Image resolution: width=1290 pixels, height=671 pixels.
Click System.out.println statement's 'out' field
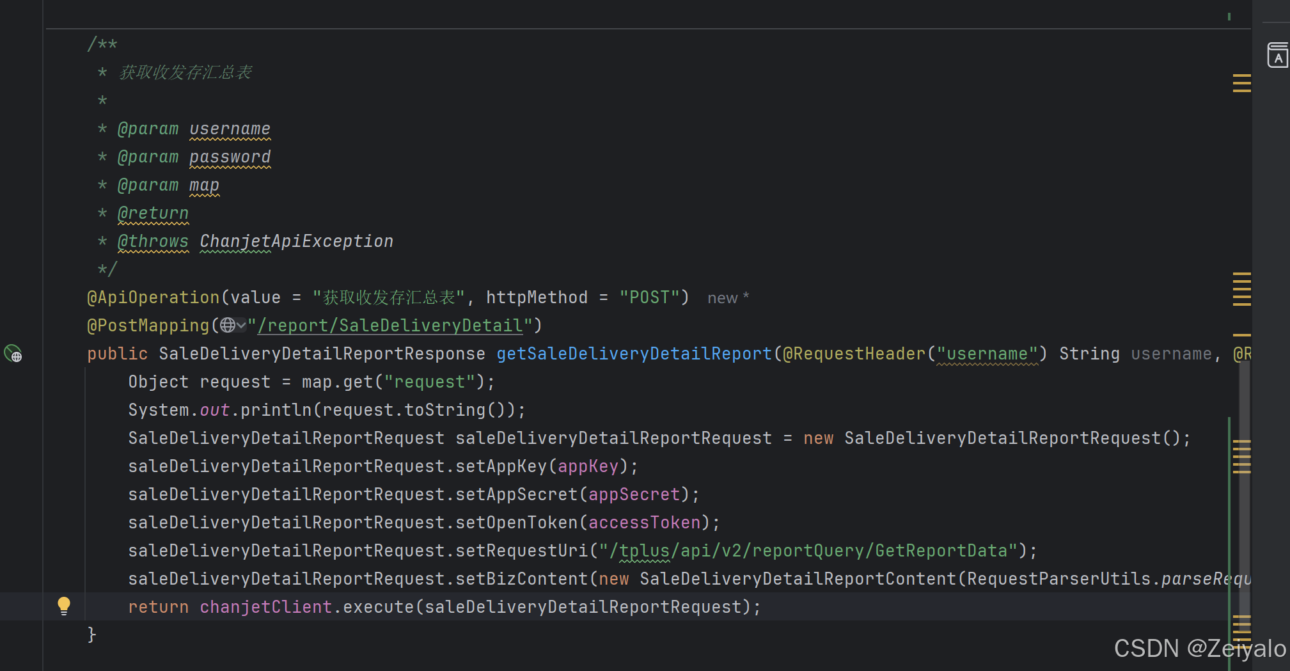coord(215,410)
